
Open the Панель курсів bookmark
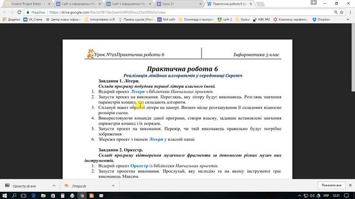[136, 20]
